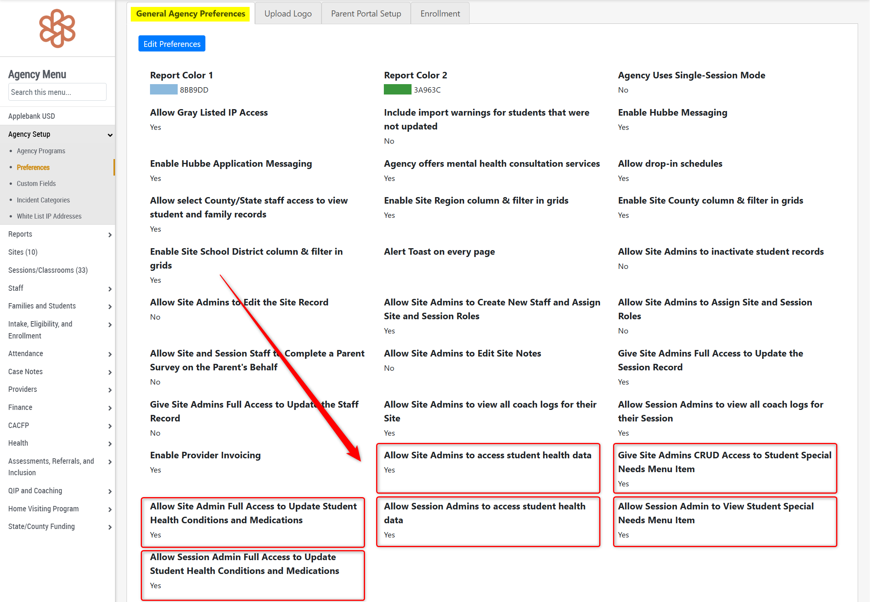Expand the Finance chevron icon
This screenshot has width=870, height=602.
coord(110,408)
